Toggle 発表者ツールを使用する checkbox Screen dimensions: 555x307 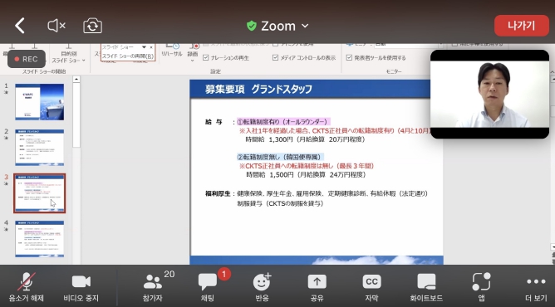click(x=349, y=57)
